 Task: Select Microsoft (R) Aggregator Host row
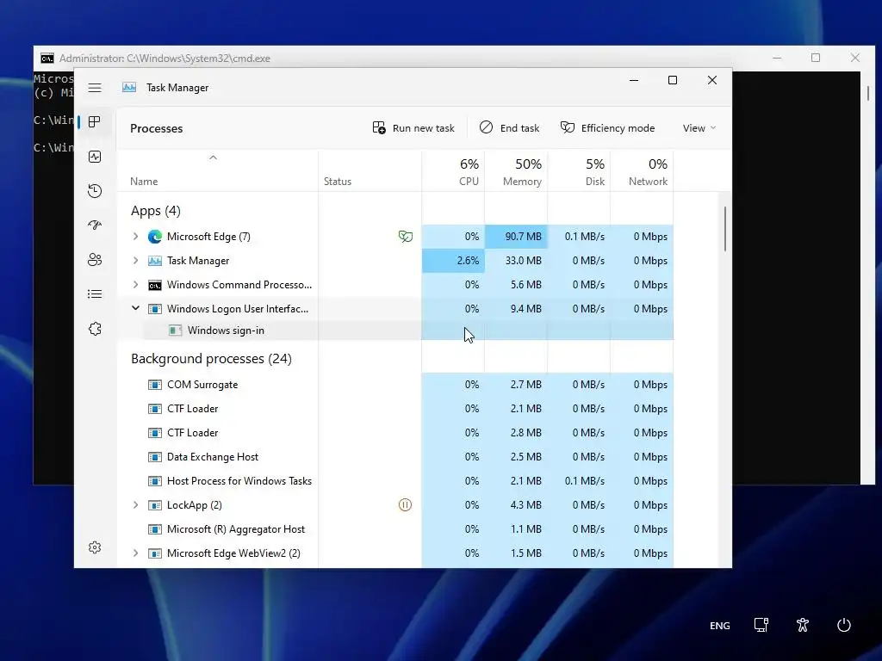coord(395,529)
